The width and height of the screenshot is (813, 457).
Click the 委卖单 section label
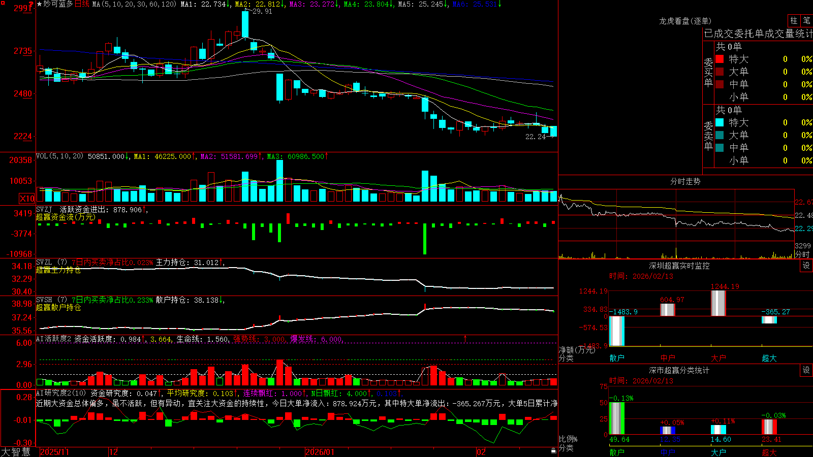click(x=708, y=136)
